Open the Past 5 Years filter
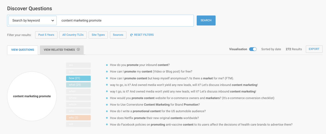This screenshot has width=326, height=134. click(46, 35)
